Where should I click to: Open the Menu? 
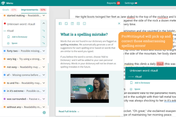click(10, 3)
